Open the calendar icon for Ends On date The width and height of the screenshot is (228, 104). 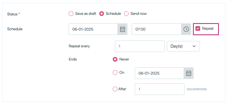pos(189,73)
